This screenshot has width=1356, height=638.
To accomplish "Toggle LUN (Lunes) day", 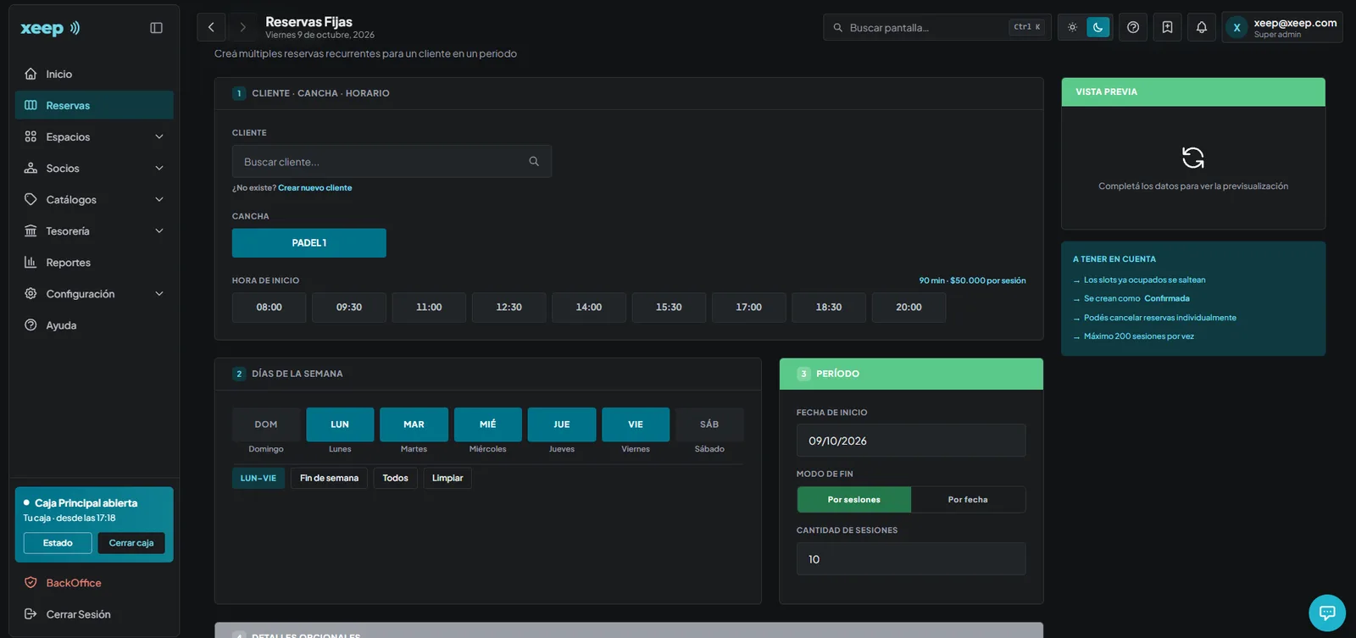I will tap(340, 424).
